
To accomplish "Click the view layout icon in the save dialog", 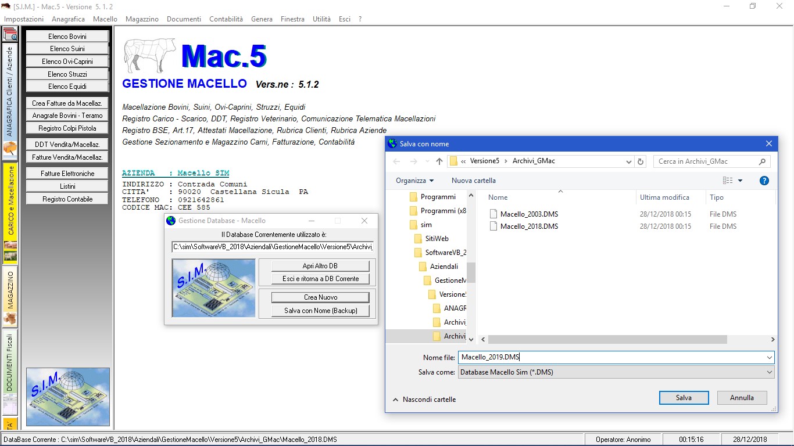I will [x=728, y=181].
